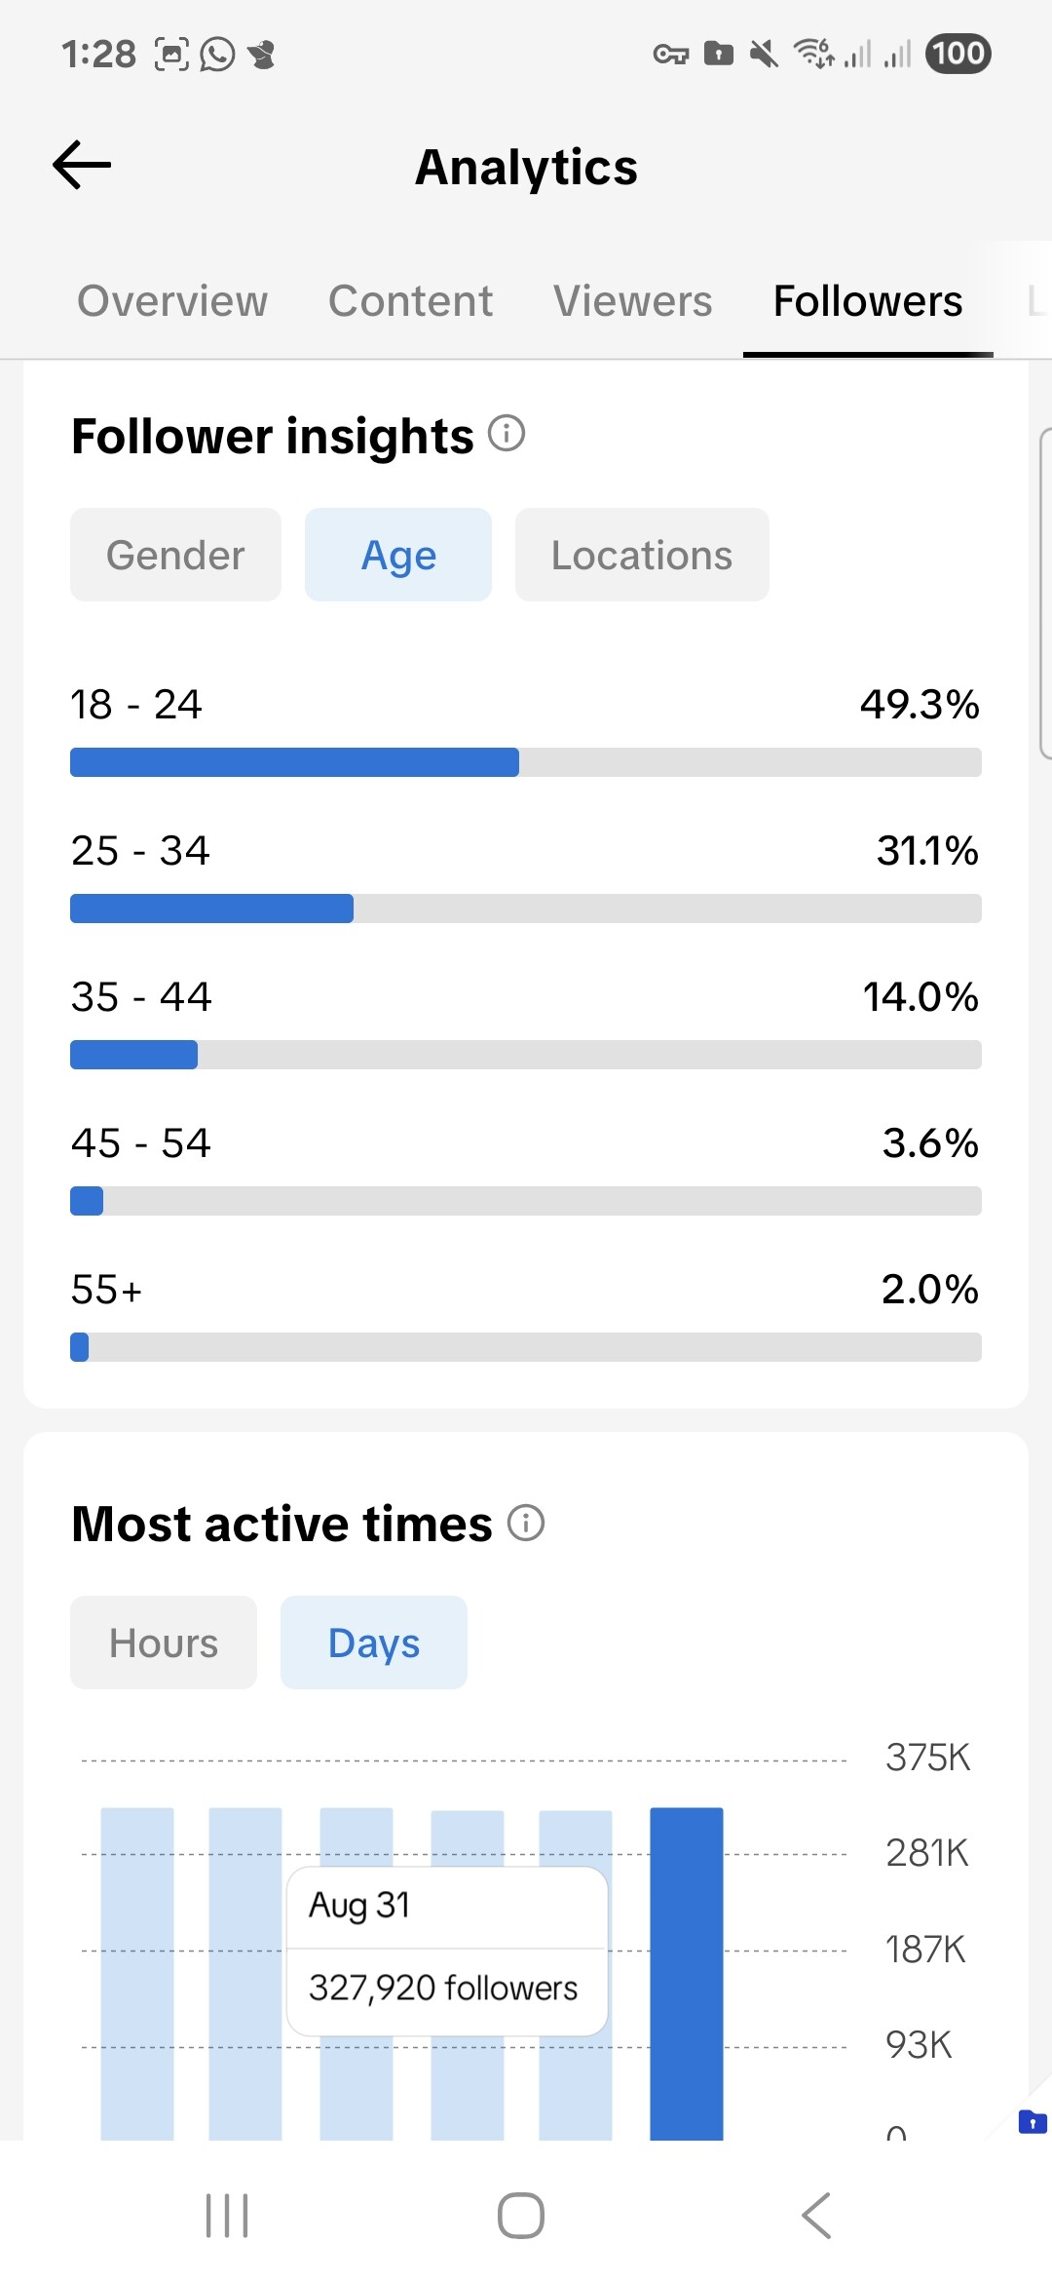The height and width of the screenshot is (2281, 1052).
Task: Tap the blue folder icon at bottom right
Action: [1032, 2121]
